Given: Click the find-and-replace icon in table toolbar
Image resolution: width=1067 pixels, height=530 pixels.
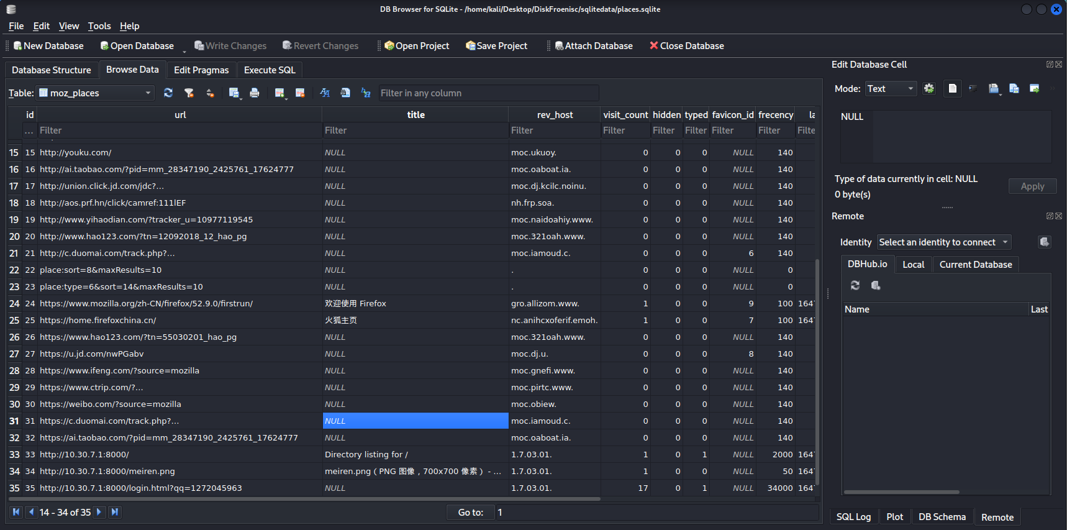Looking at the screenshot, I should (366, 93).
